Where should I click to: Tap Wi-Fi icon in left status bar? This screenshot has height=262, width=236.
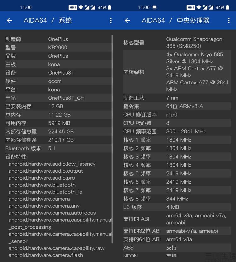(x=81, y=7)
